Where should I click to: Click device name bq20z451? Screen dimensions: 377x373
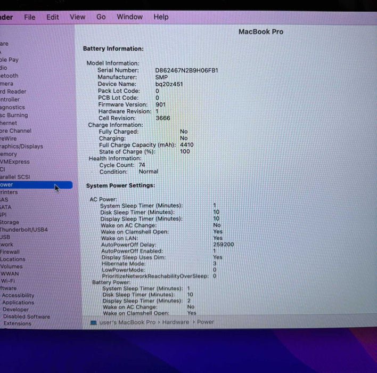(x=169, y=84)
